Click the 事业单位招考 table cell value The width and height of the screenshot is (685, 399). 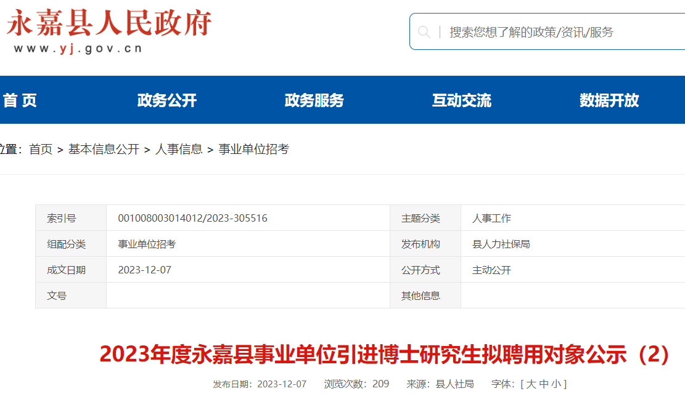pyautogui.click(x=147, y=244)
